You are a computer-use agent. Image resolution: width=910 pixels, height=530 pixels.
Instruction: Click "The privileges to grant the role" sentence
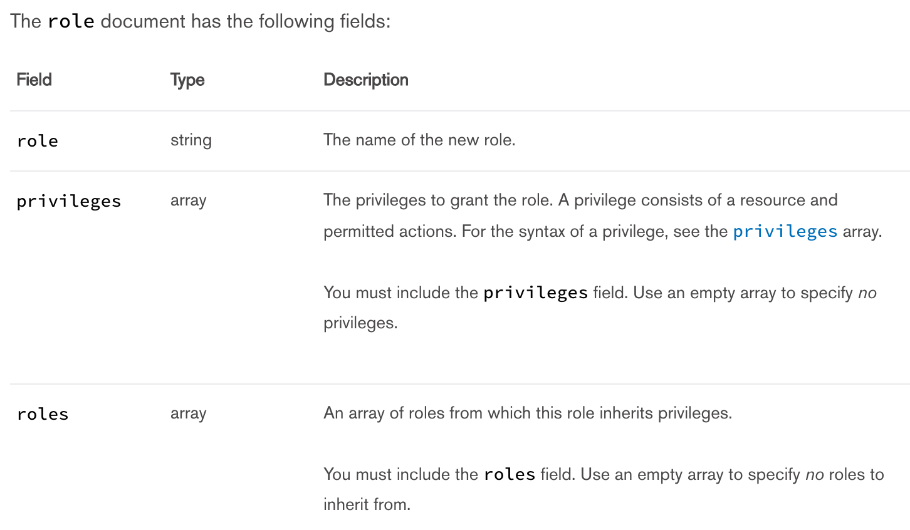point(437,200)
